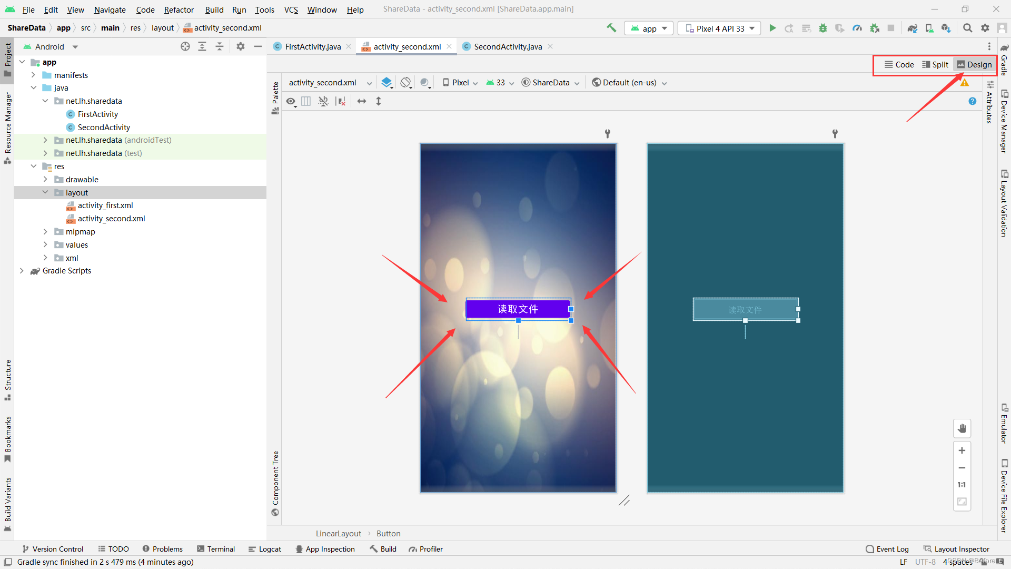Open the Pixel device dropdown
1011x569 pixels.
(460, 83)
